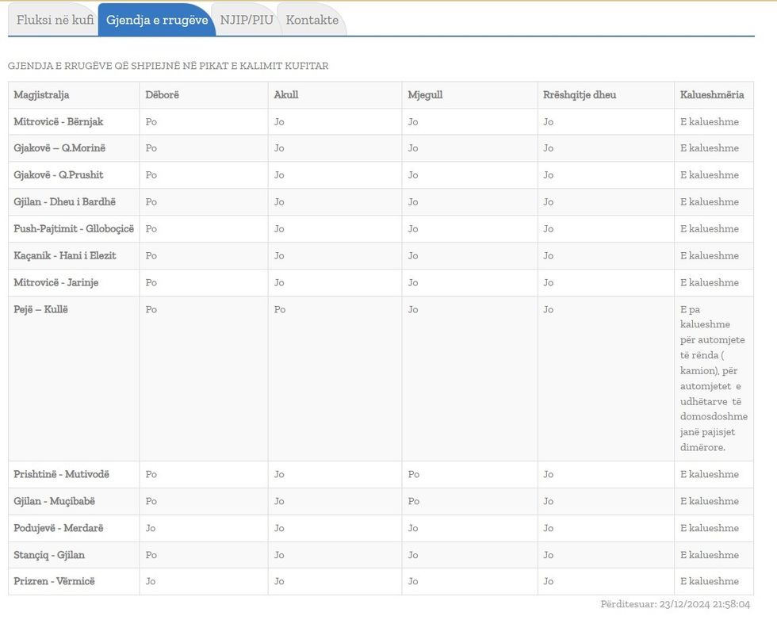Select the Pejë – Kullë road name
The image size is (777, 620).
(x=40, y=309)
